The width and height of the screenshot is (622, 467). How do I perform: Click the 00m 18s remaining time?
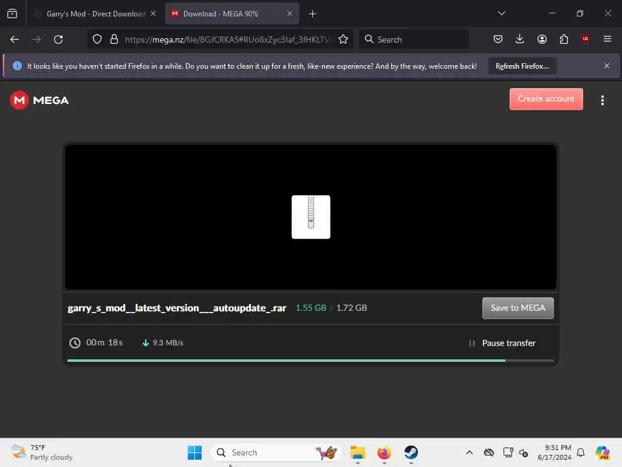click(104, 342)
